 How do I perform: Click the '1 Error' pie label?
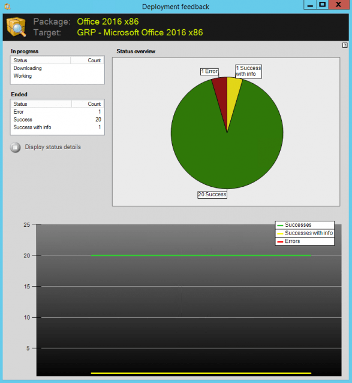point(209,71)
